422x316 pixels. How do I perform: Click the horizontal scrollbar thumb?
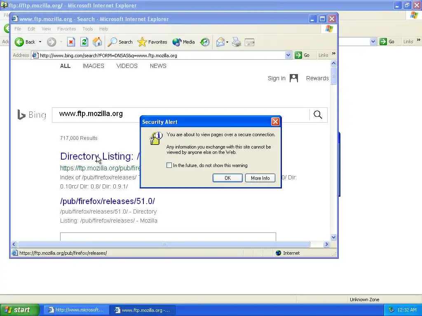coord(164,244)
